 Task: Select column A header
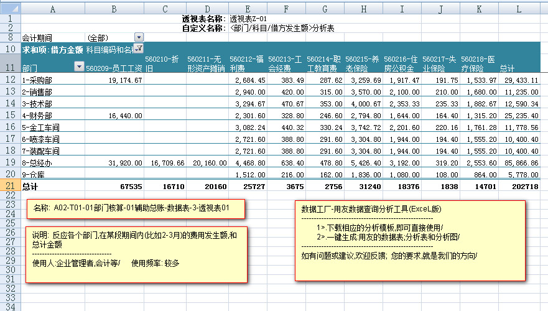(52, 9)
